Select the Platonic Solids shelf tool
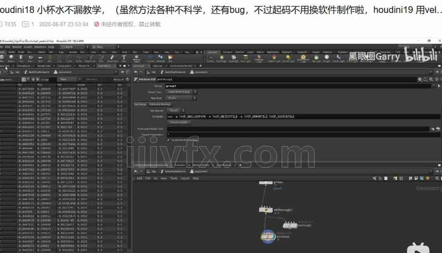442x253 pixels. (137, 58)
